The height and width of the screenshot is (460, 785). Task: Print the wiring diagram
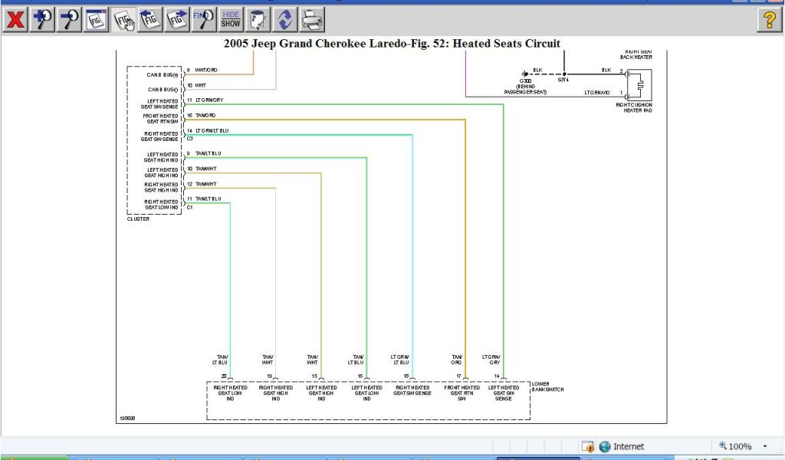[x=312, y=19]
